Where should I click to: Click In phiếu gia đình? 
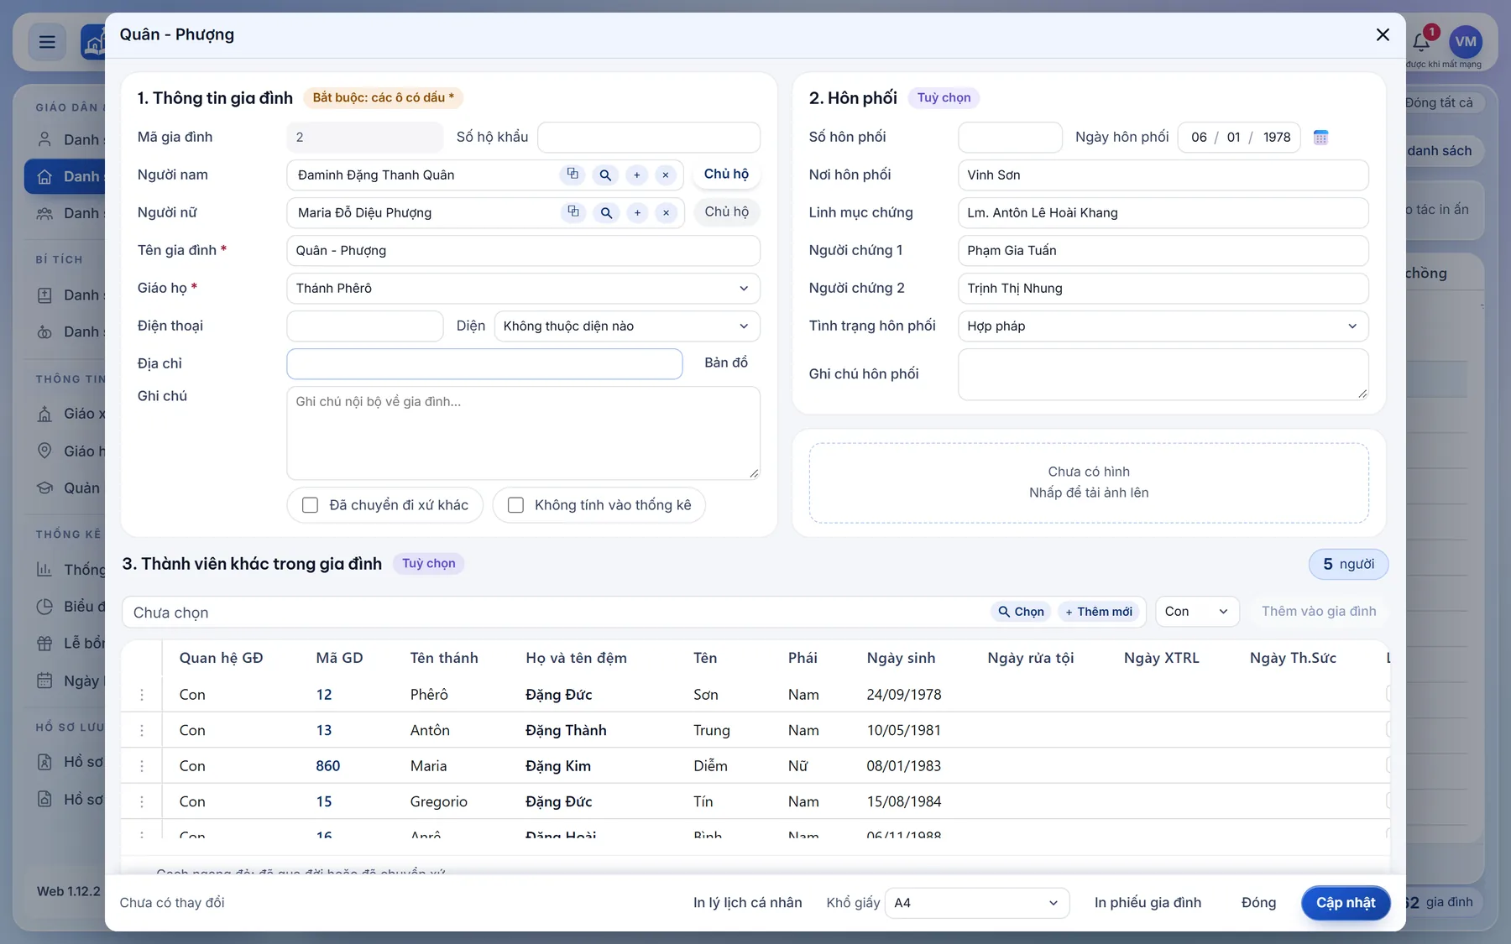pyautogui.click(x=1148, y=903)
